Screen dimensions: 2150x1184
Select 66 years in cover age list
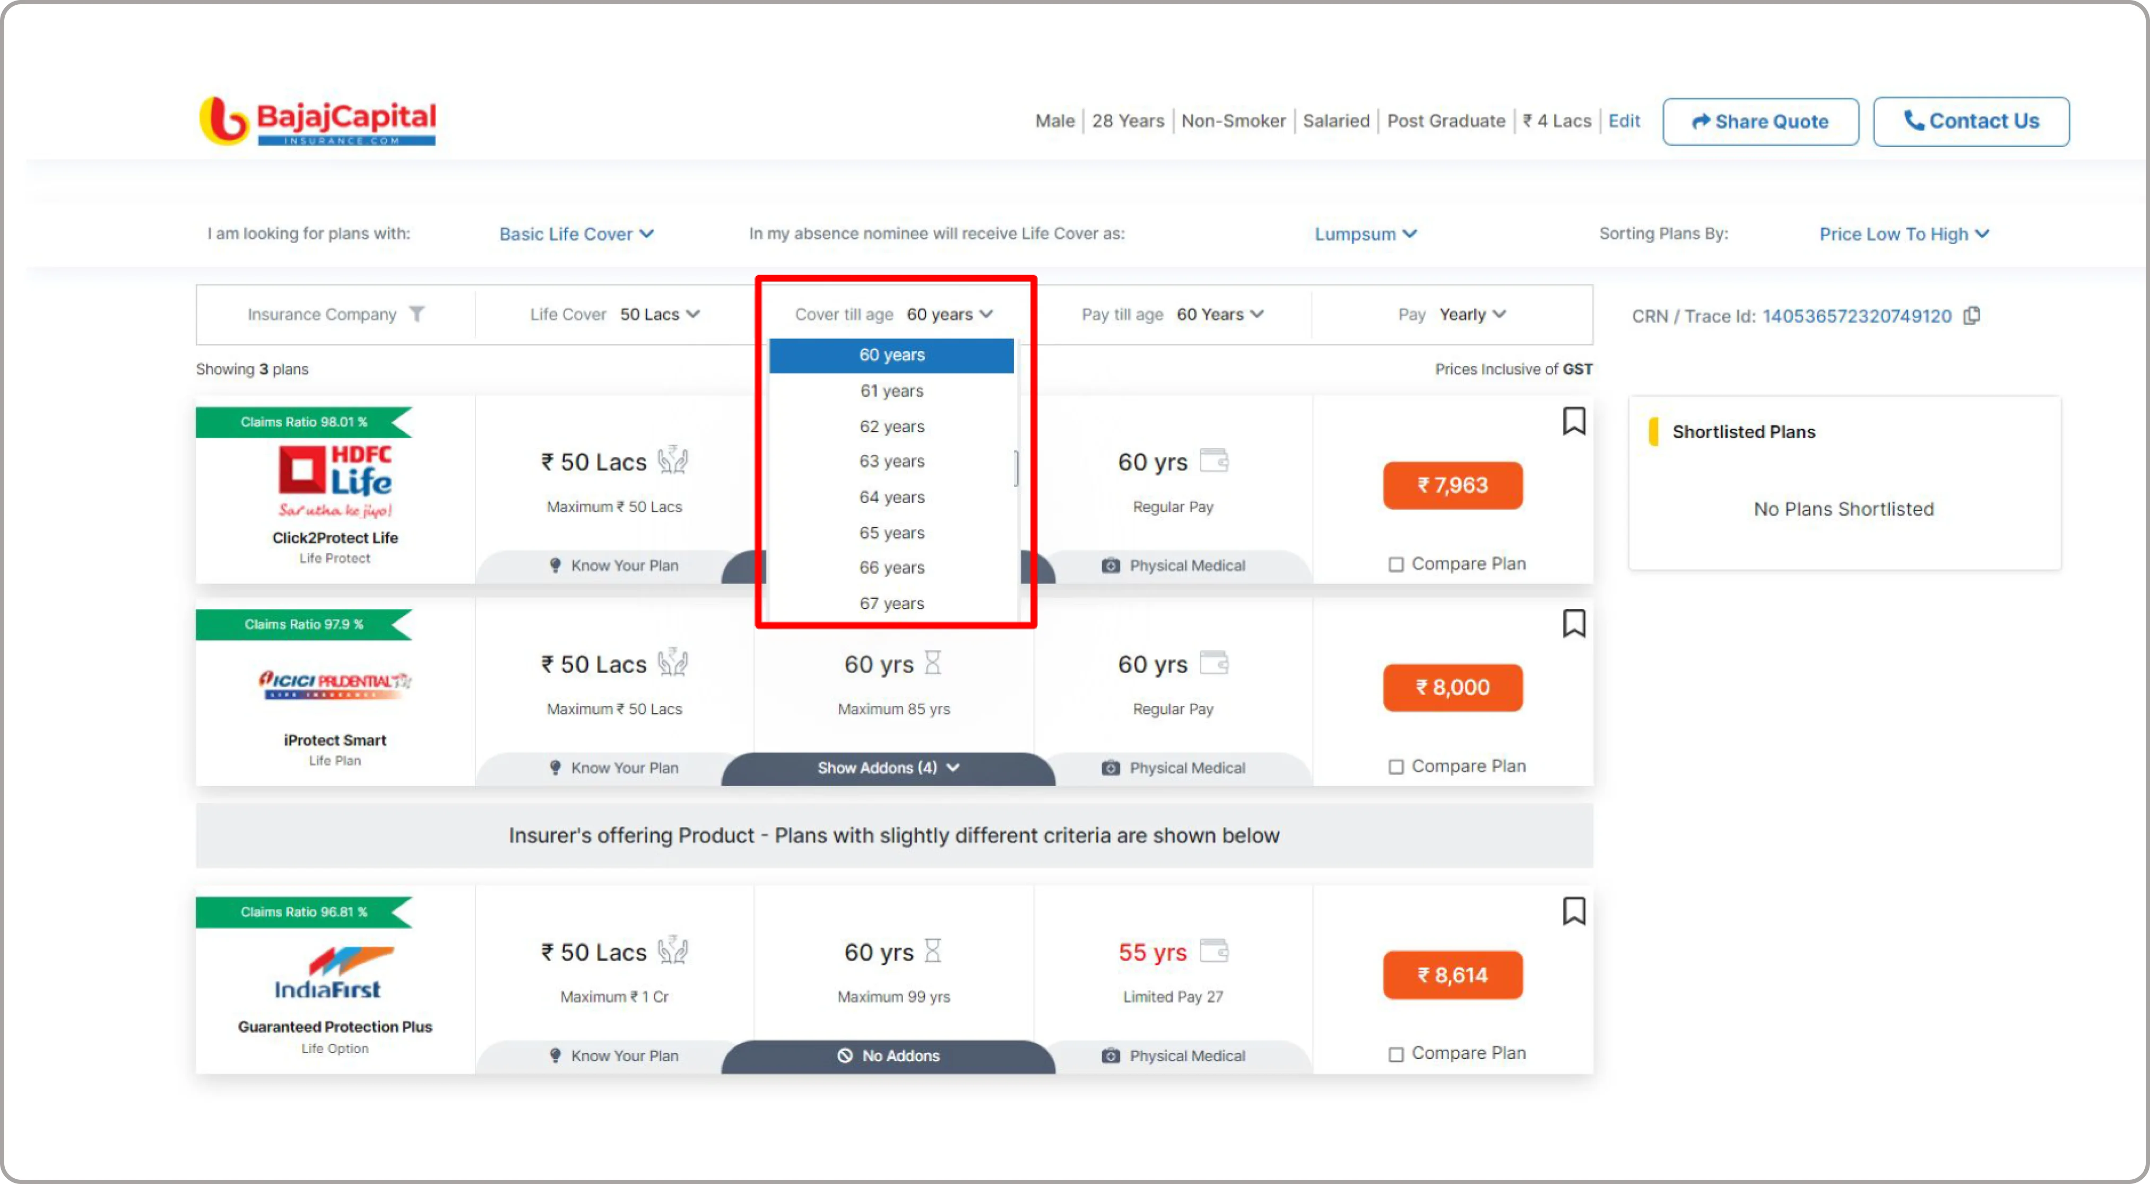tap(891, 568)
